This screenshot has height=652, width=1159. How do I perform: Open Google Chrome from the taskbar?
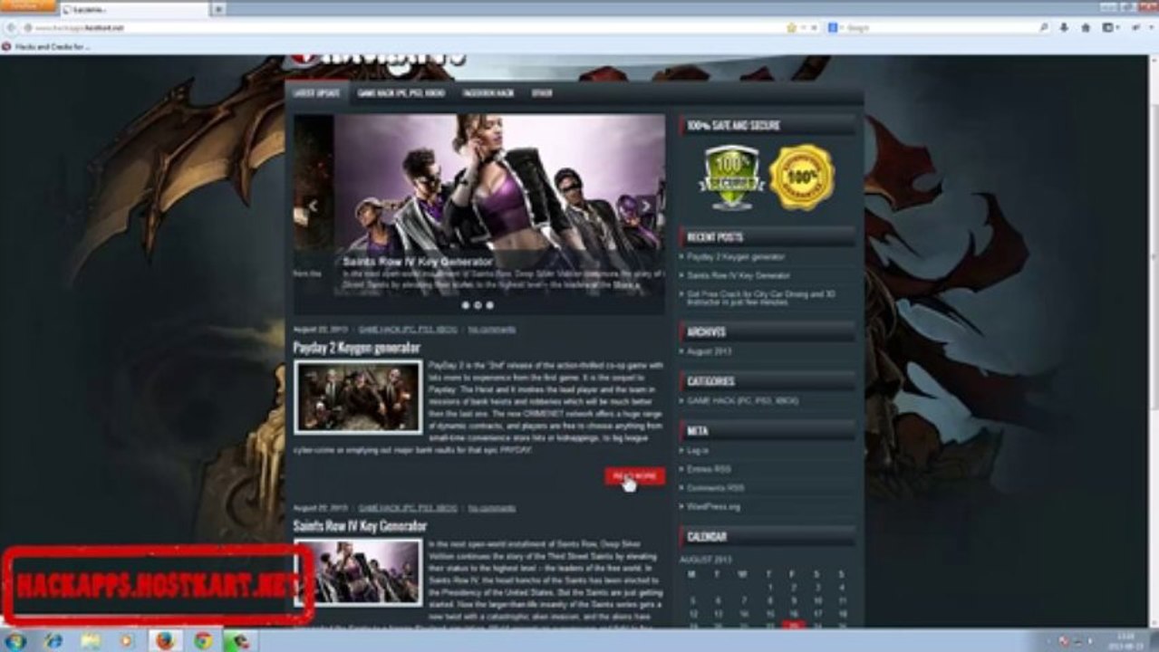coord(203,641)
